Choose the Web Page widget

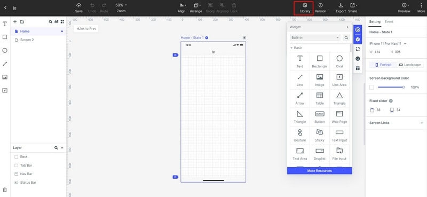(x=339, y=117)
